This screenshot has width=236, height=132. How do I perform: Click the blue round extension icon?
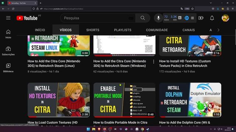(x=187, y=18)
